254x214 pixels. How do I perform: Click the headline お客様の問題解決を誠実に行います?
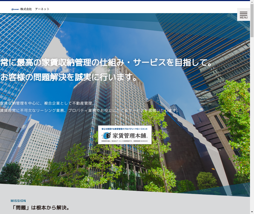[69, 77]
